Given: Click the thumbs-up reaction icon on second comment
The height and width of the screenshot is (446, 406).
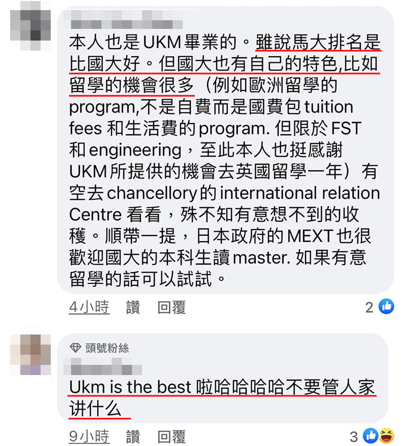Looking at the screenshot, I should click(x=370, y=435).
